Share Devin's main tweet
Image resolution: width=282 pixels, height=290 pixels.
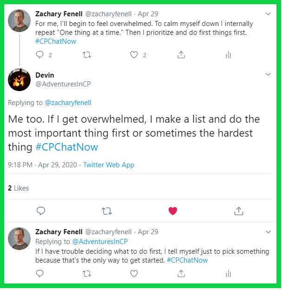(239, 211)
